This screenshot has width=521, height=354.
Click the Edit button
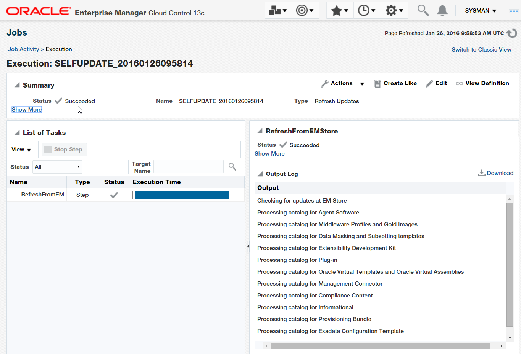(x=436, y=83)
